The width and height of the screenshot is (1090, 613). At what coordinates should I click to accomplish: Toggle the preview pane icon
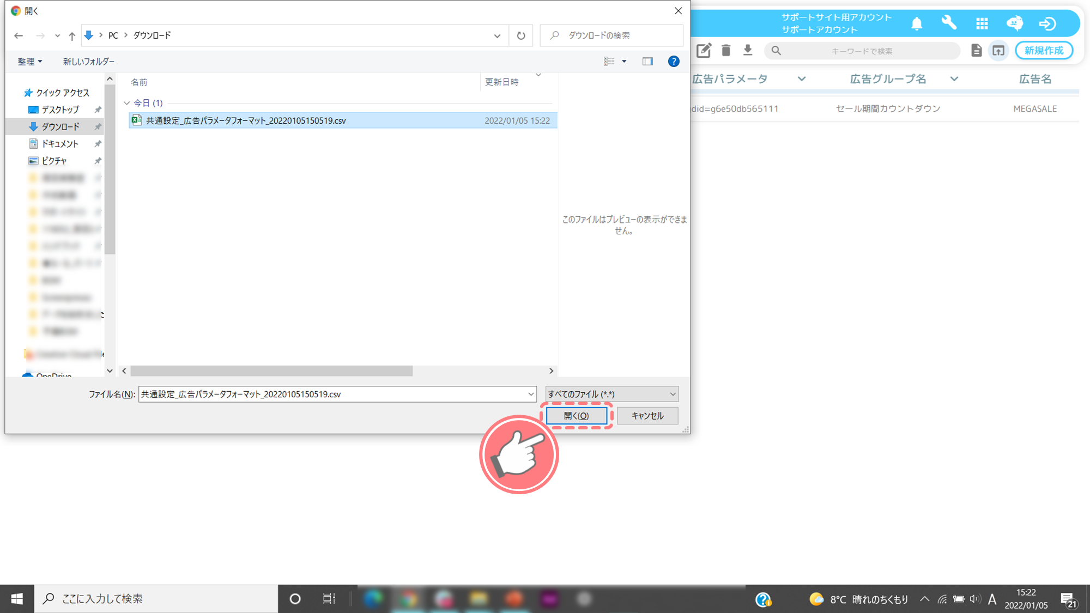coord(647,62)
